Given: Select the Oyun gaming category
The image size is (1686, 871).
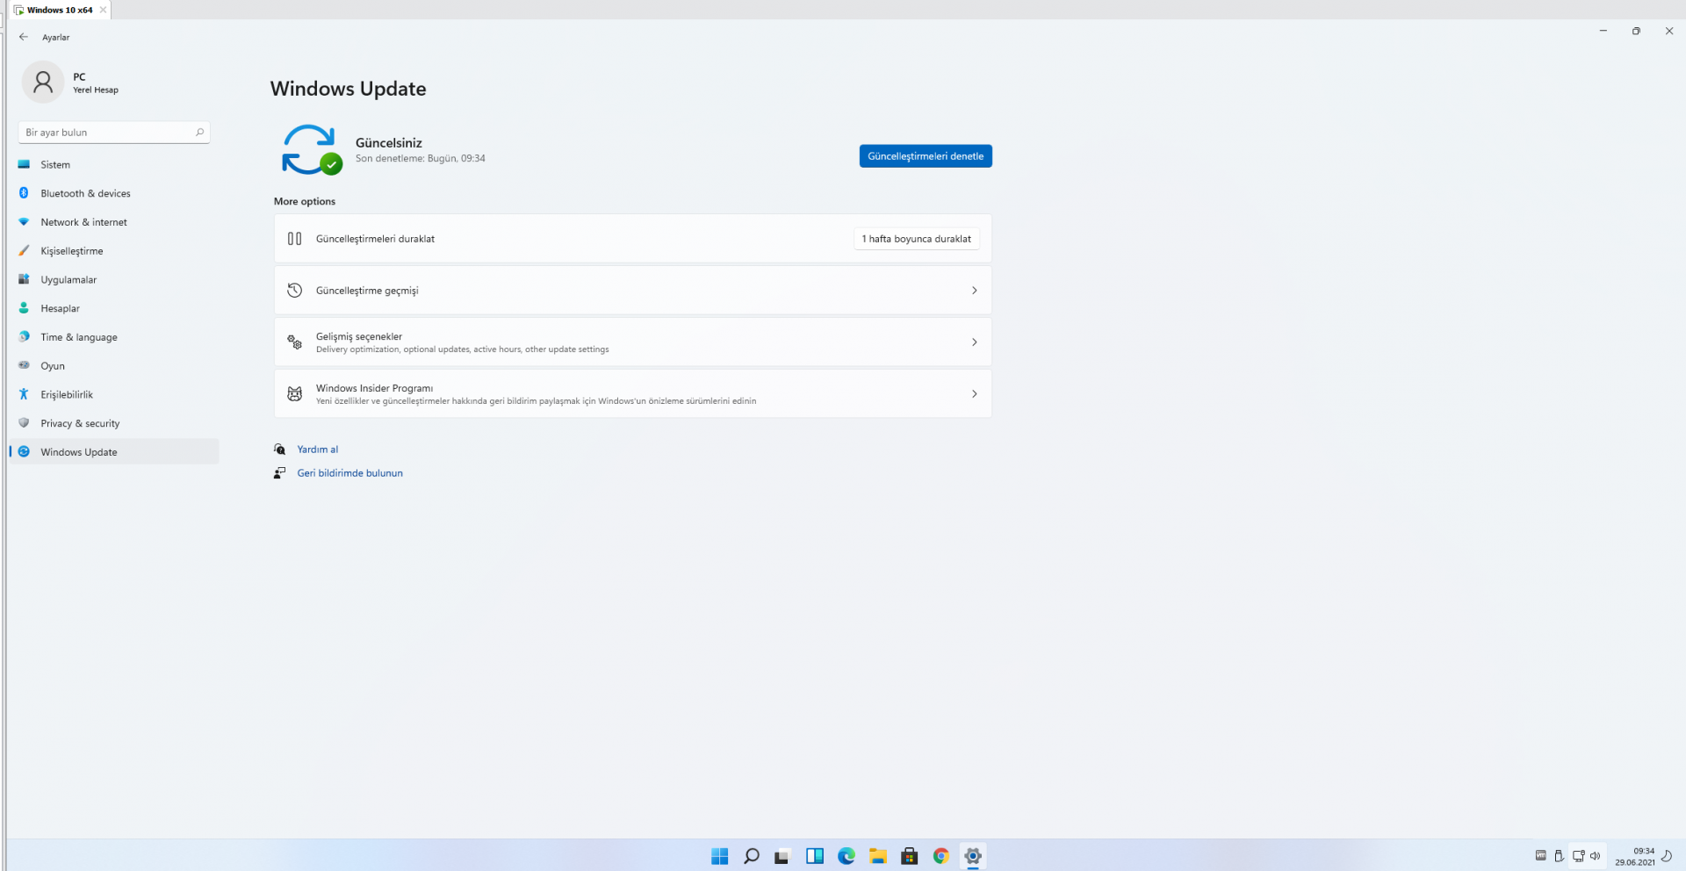Looking at the screenshot, I should click(114, 366).
